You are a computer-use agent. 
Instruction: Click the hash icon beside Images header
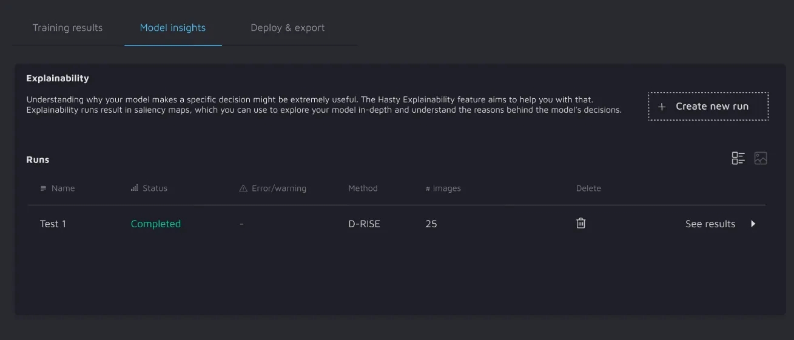[x=428, y=188]
